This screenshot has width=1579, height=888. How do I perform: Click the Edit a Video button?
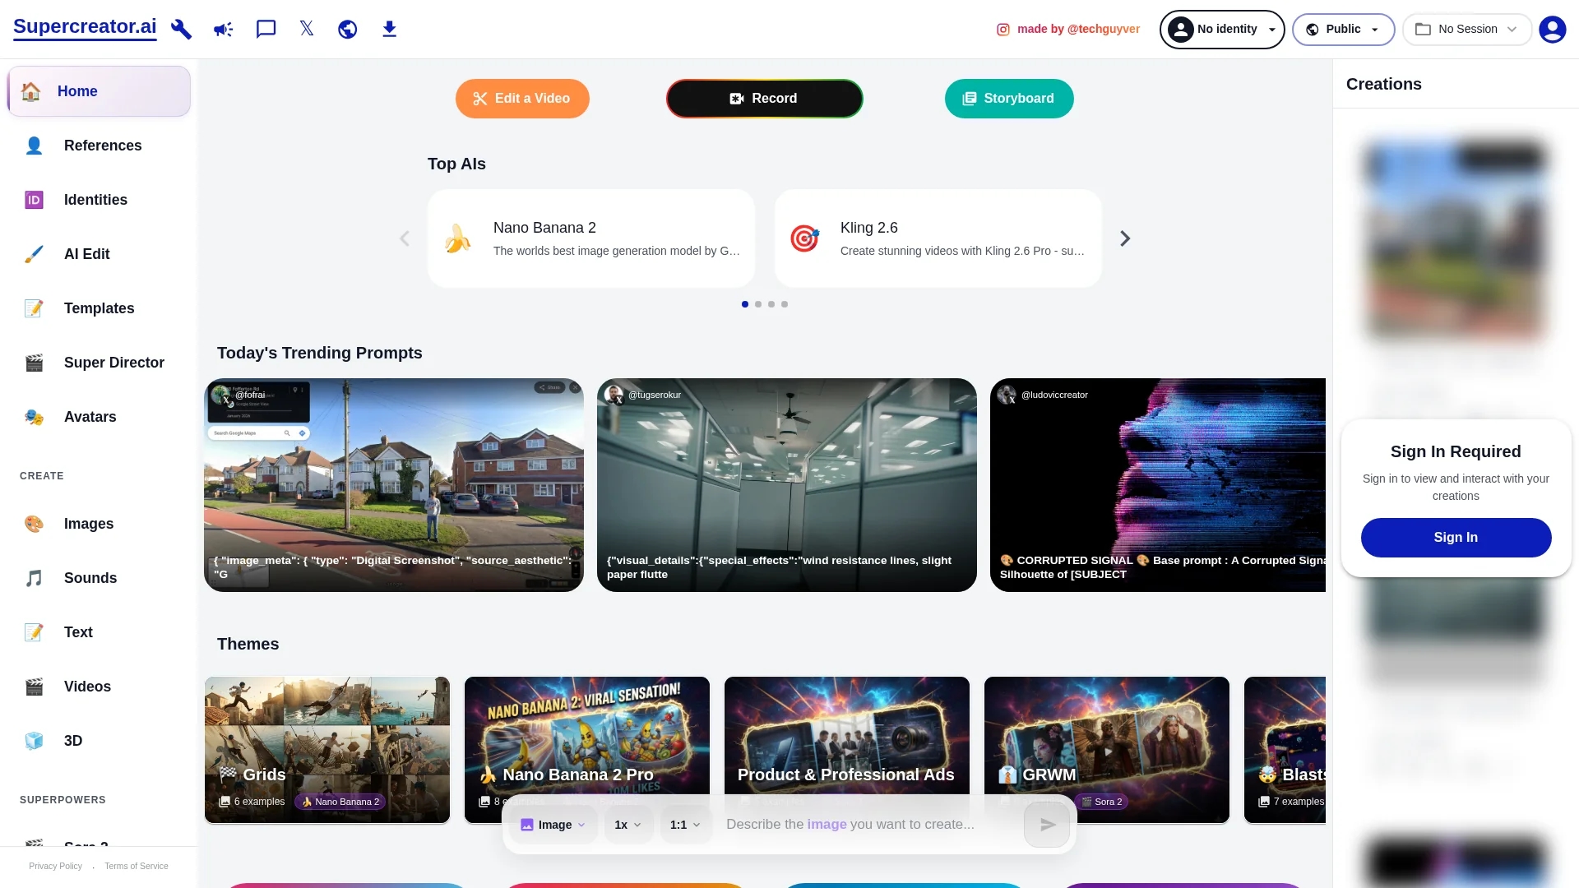[522, 99]
